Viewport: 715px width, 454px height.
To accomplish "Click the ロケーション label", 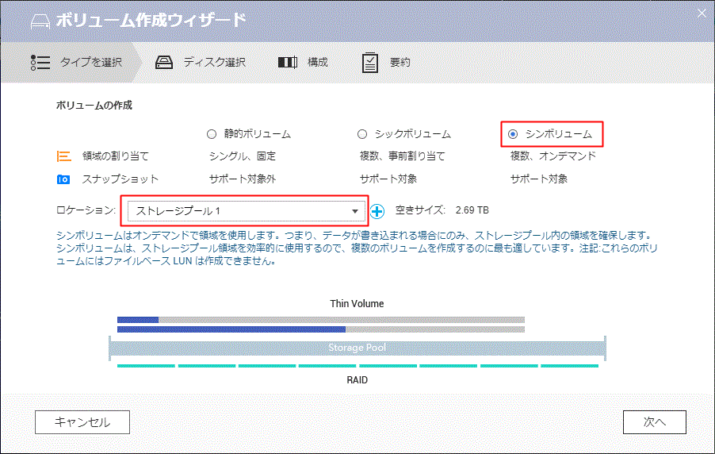I will coord(86,210).
